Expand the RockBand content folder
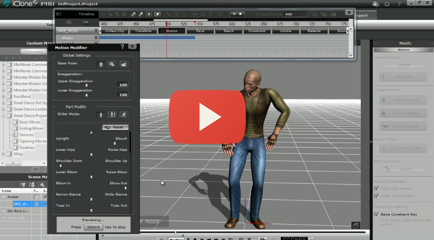 point(4,96)
